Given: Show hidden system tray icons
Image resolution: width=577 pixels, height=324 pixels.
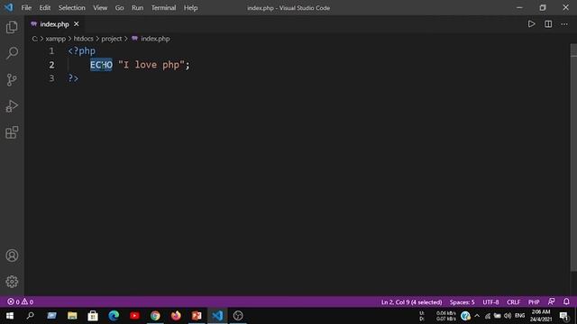Looking at the screenshot, I should coord(477,316).
